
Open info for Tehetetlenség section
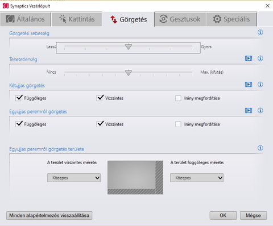pyautogui.click(x=260, y=58)
